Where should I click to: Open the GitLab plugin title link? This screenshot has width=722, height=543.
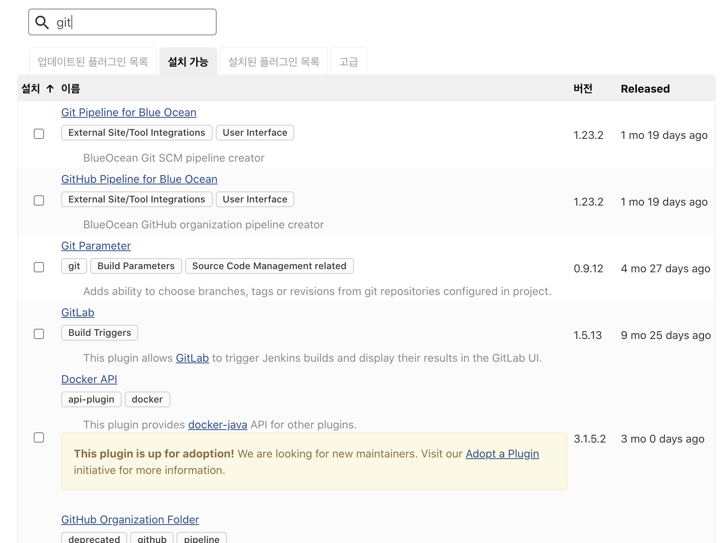pyautogui.click(x=78, y=313)
